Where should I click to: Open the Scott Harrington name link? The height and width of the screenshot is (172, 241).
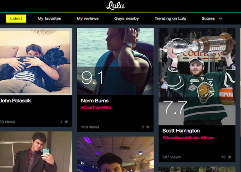pyautogui.click(x=181, y=131)
